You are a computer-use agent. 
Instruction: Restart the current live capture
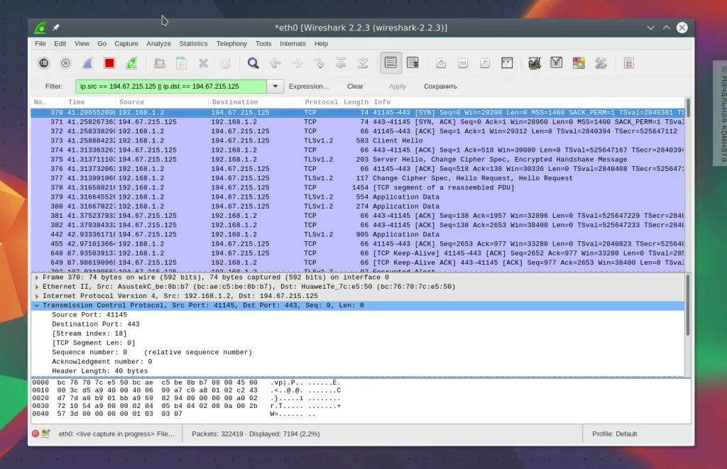coord(131,63)
